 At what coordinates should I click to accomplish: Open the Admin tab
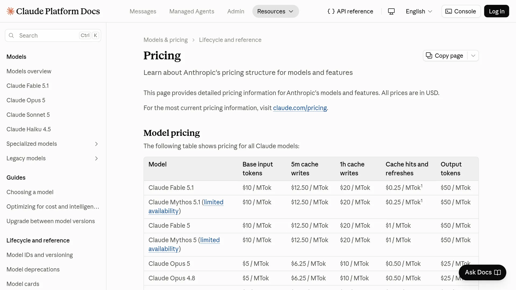[x=236, y=11]
